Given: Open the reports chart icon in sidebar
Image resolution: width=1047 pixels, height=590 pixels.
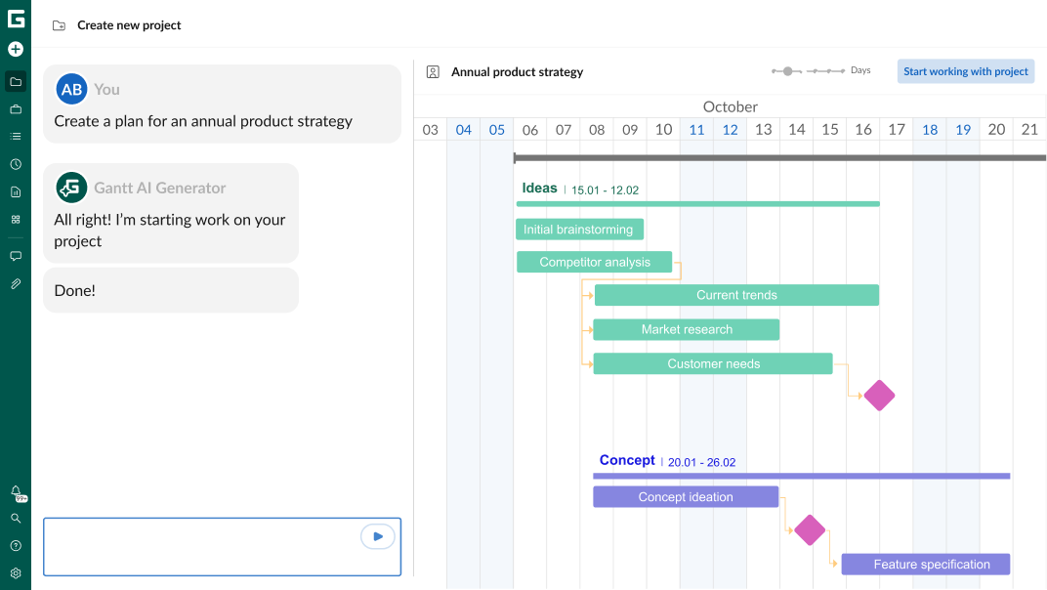Looking at the screenshot, I should point(16,192).
